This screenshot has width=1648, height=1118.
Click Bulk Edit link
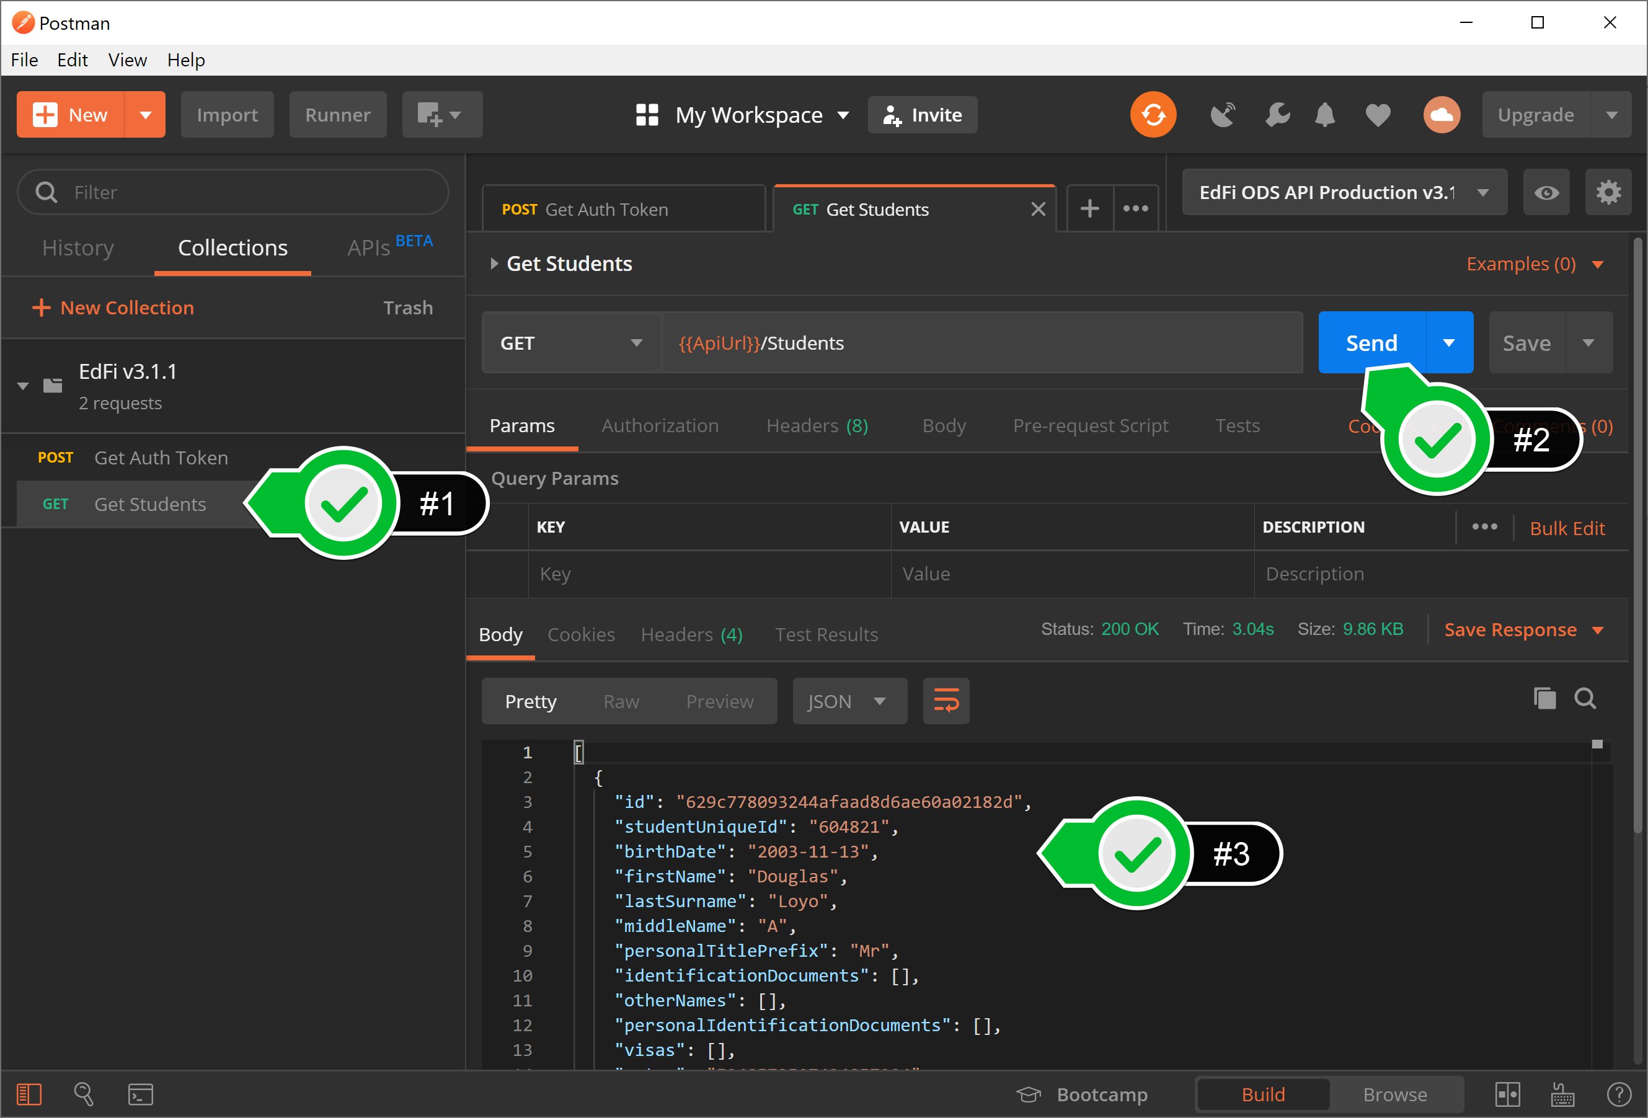1567,528
